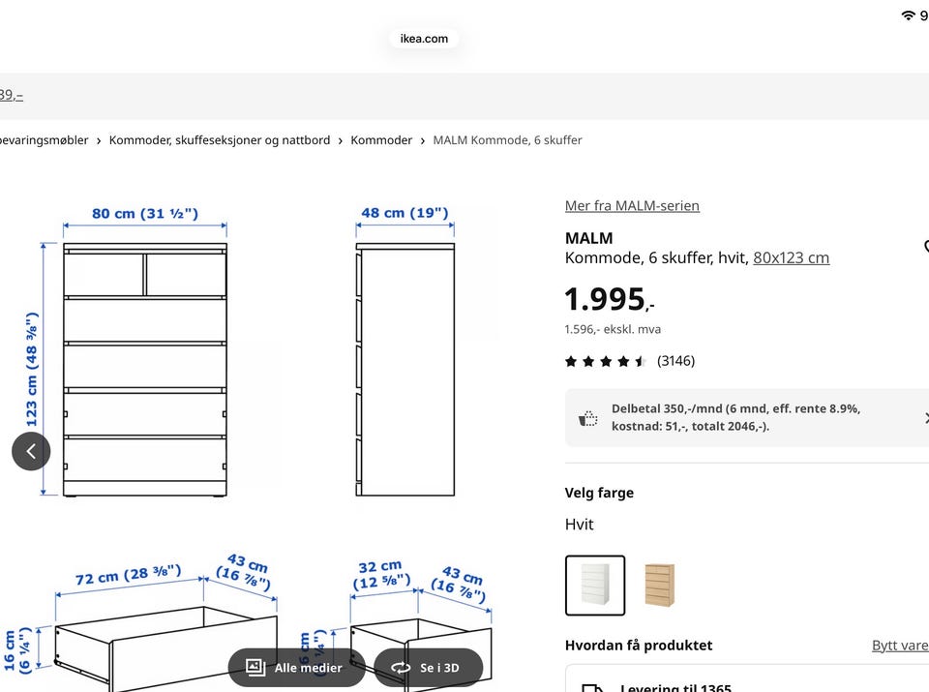Open the Se i 3D viewer
Image resolution: width=929 pixels, height=692 pixels.
tap(429, 668)
